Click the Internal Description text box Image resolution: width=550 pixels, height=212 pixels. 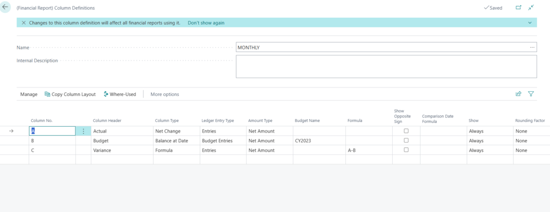click(386, 67)
